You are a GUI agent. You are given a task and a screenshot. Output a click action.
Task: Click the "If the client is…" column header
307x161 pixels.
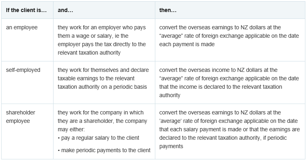pos(27,10)
